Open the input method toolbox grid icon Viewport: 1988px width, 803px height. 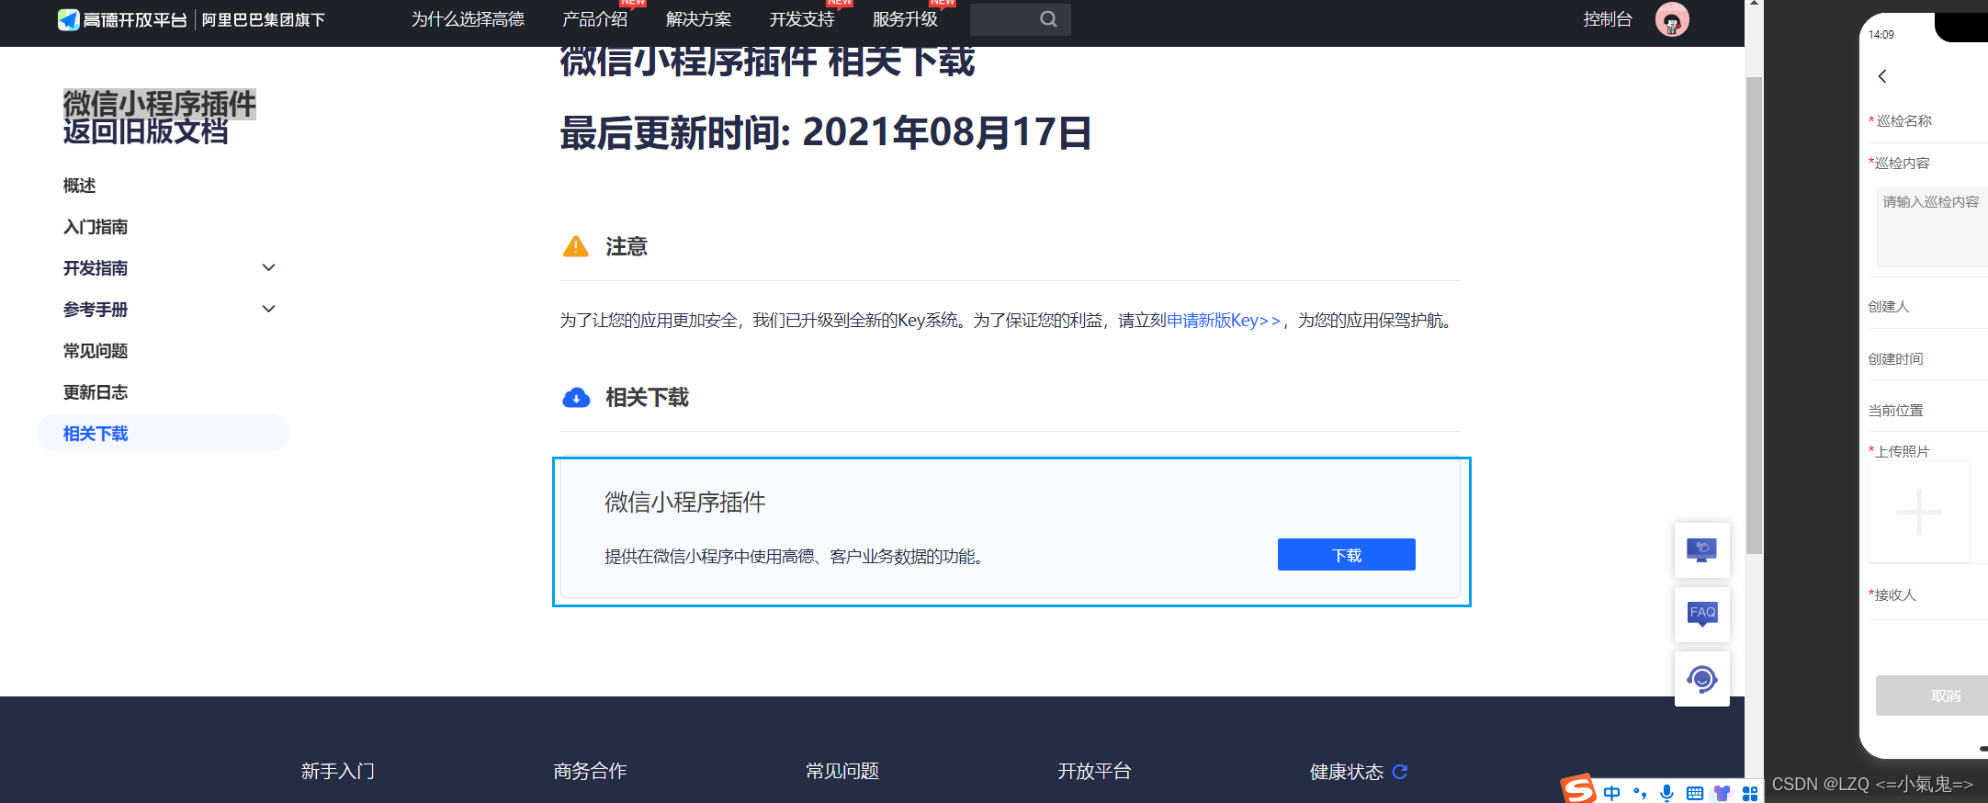[1749, 793]
